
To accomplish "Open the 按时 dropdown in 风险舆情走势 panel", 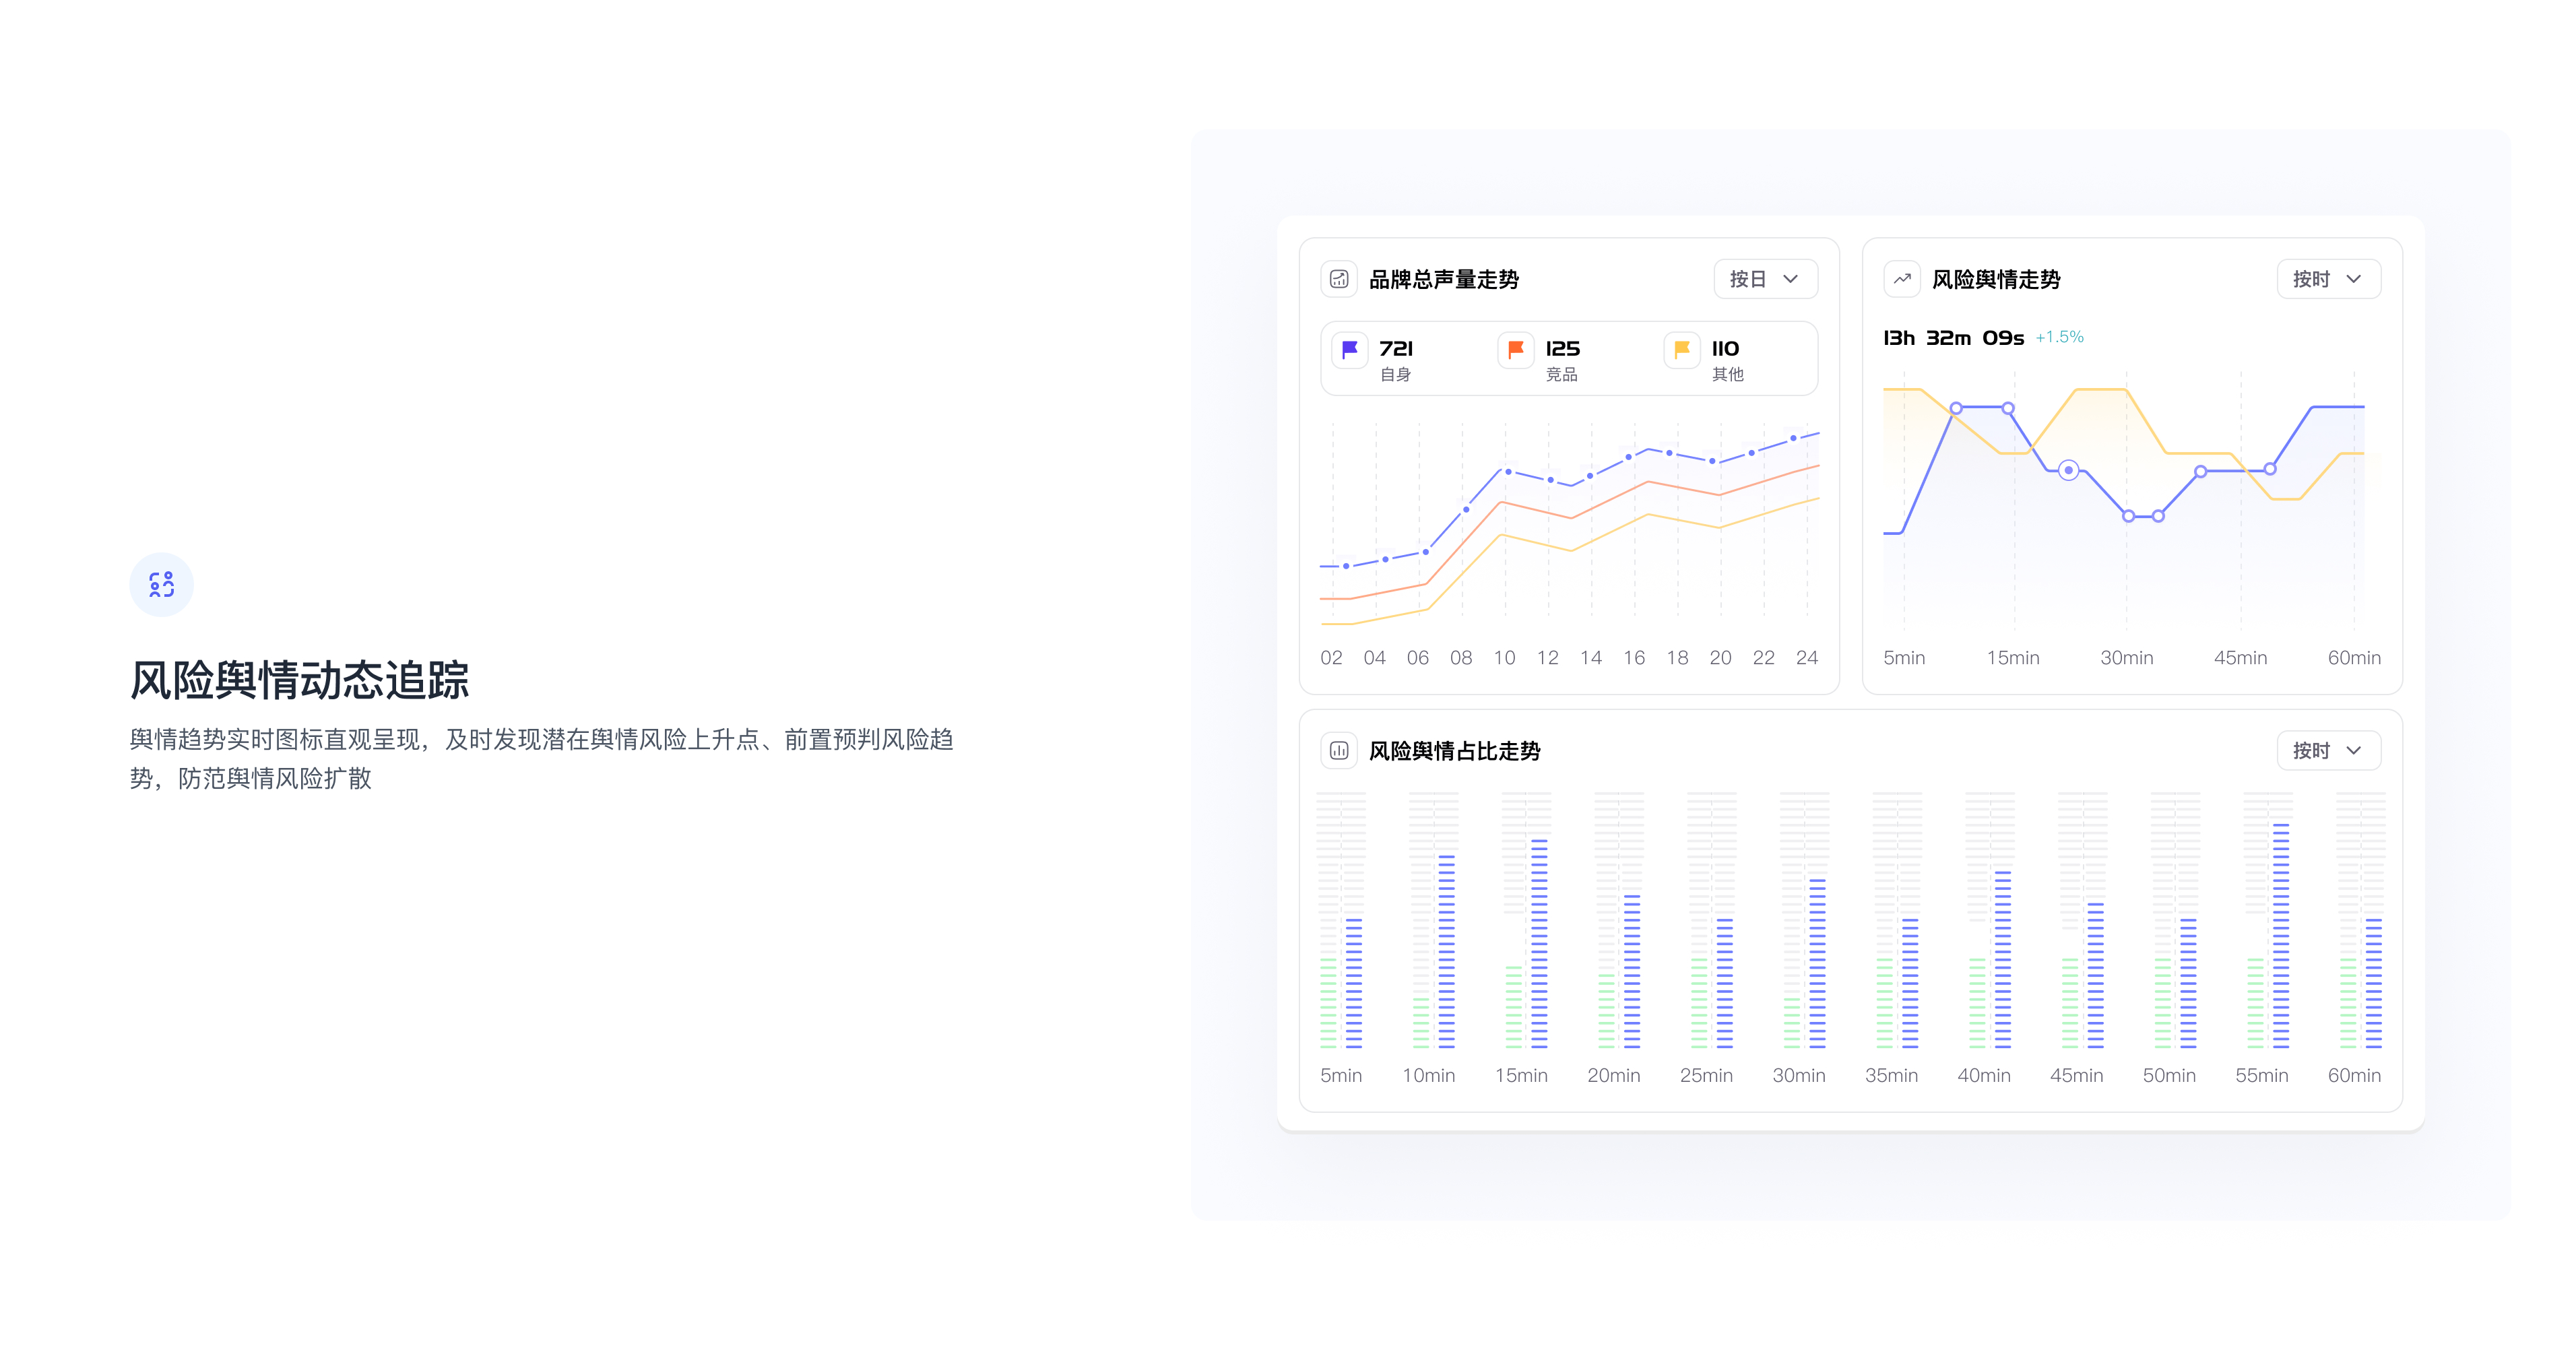I will pos(2328,279).
